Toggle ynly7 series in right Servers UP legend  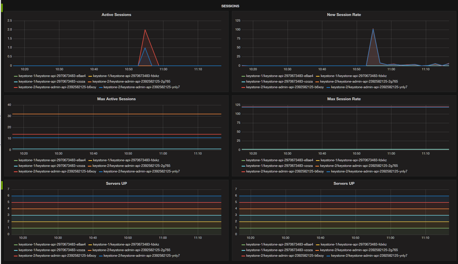pyautogui.click(x=369, y=256)
